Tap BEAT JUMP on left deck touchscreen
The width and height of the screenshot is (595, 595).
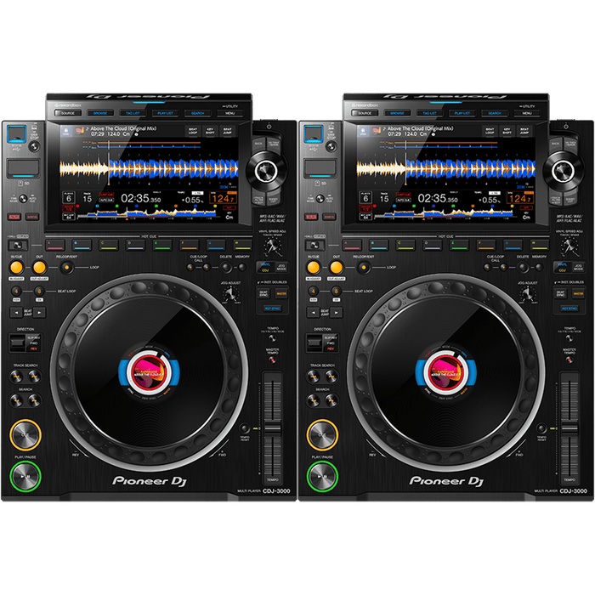(227, 131)
